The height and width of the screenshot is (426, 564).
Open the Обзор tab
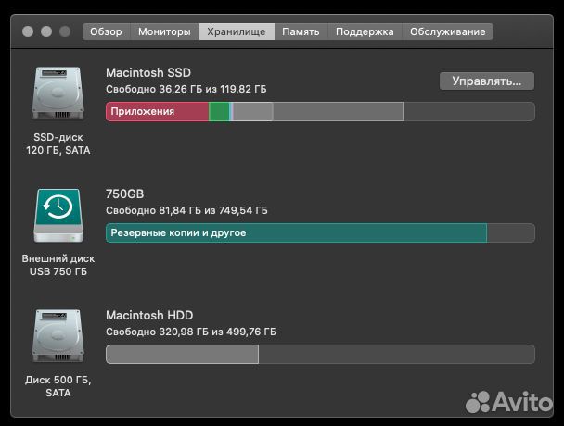click(x=106, y=31)
